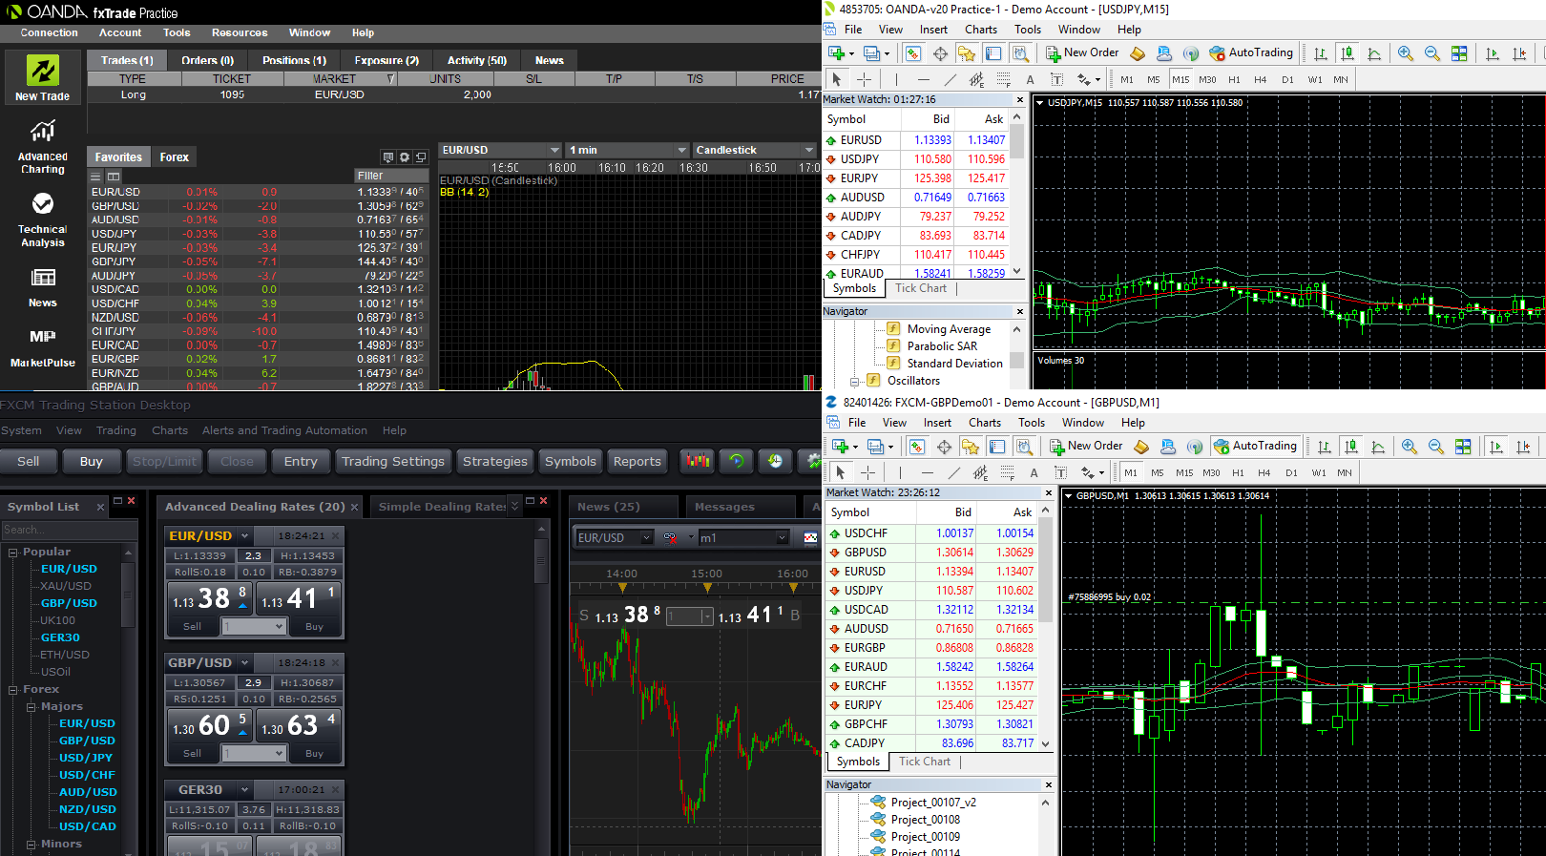Screen dimensions: 1546x856
Task: Click zoom out icon in OANDA MT4
Action: coord(1432,53)
